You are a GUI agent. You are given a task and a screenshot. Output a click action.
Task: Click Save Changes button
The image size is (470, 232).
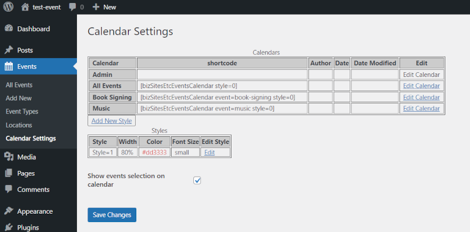tap(112, 215)
